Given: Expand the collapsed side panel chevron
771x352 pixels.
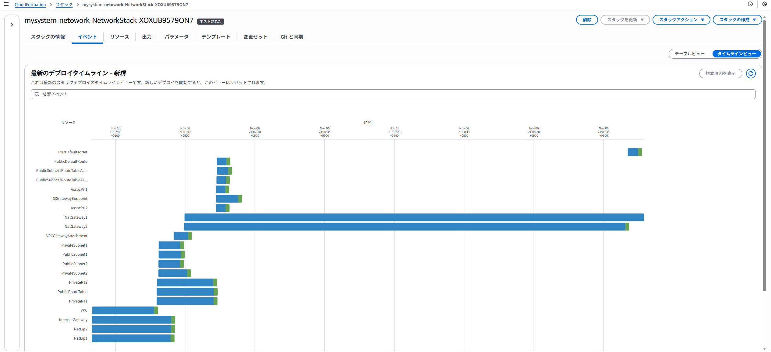Looking at the screenshot, I should point(12,25).
